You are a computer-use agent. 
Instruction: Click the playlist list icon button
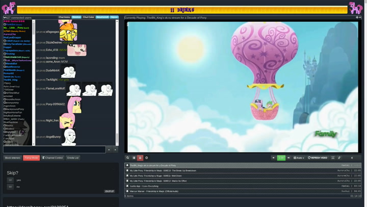(134, 158)
